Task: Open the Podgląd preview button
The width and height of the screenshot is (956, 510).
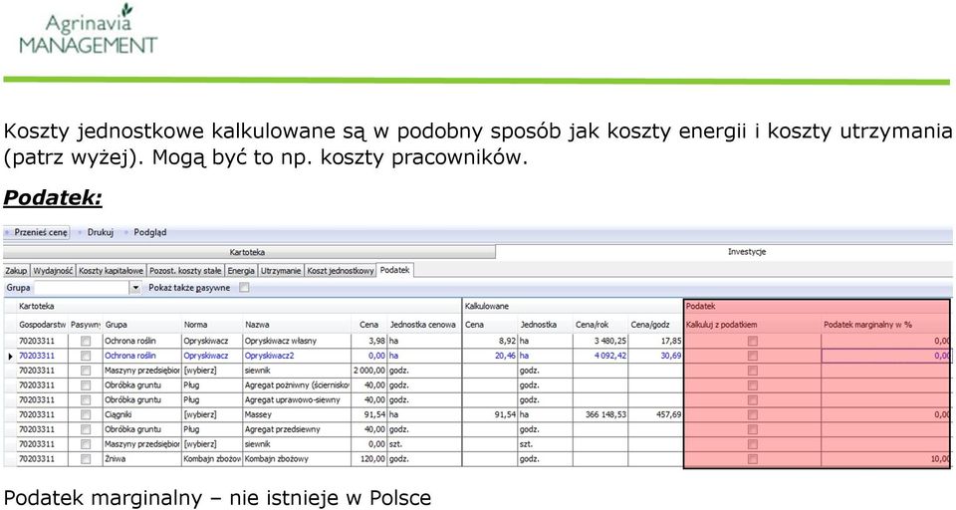Action: coord(149,232)
